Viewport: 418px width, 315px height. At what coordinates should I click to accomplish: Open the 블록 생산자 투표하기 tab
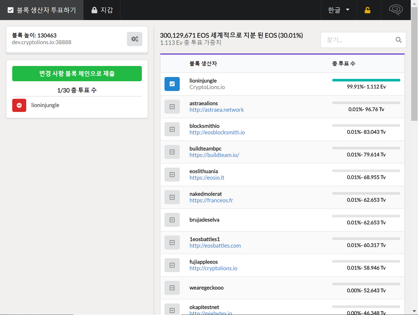click(x=42, y=10)
